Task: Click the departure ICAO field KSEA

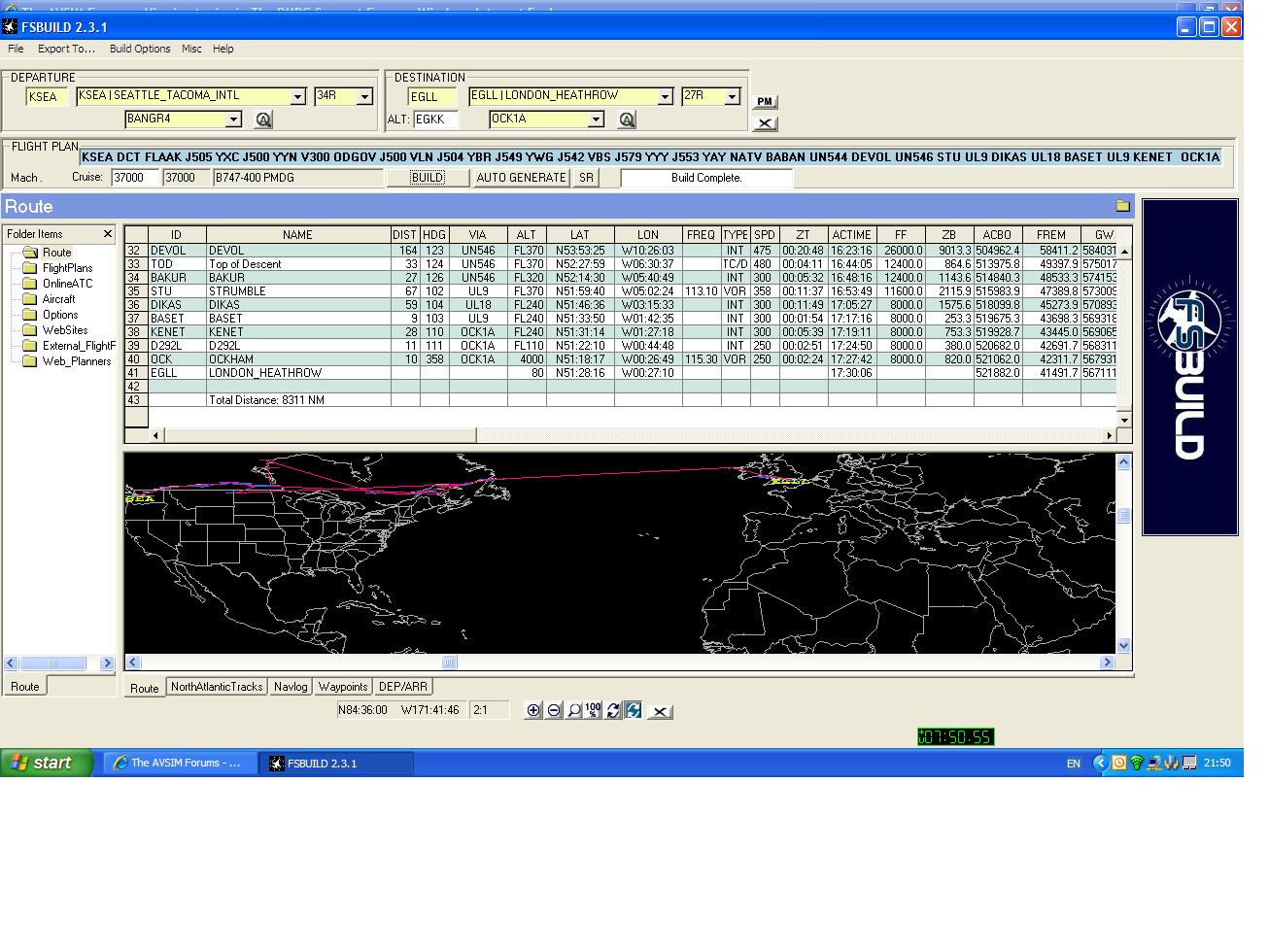Action: tap(47, 96)
